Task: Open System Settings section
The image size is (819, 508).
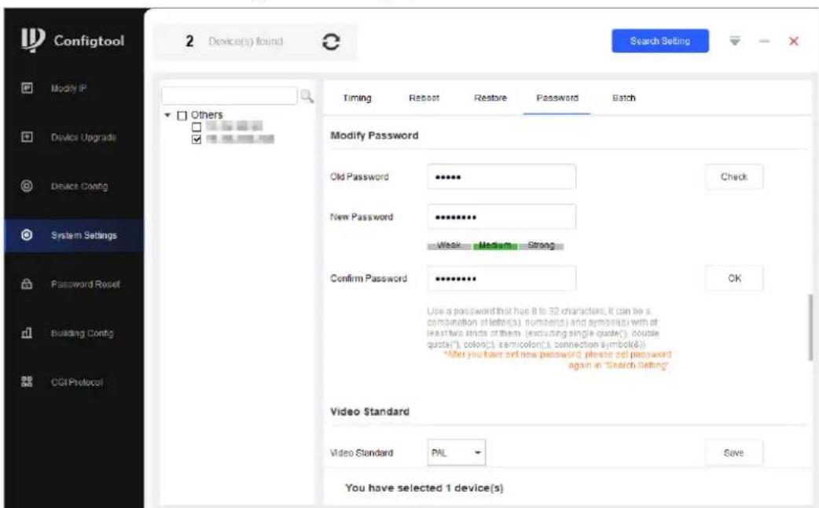Action: pyautogui.click(x=83, y=235)
